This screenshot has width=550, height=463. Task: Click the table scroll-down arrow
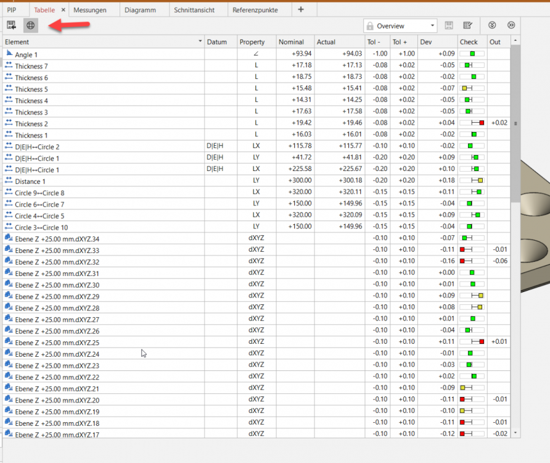[x=515, y=433]
